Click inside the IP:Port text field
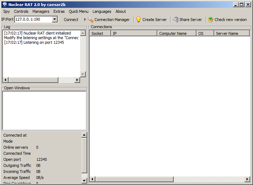The width and height of the screenshot is (253, 185). point(33,20)
